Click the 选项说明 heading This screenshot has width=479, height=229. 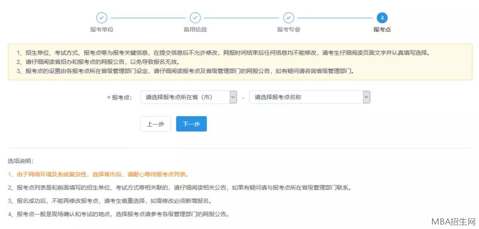coord(20,161)
